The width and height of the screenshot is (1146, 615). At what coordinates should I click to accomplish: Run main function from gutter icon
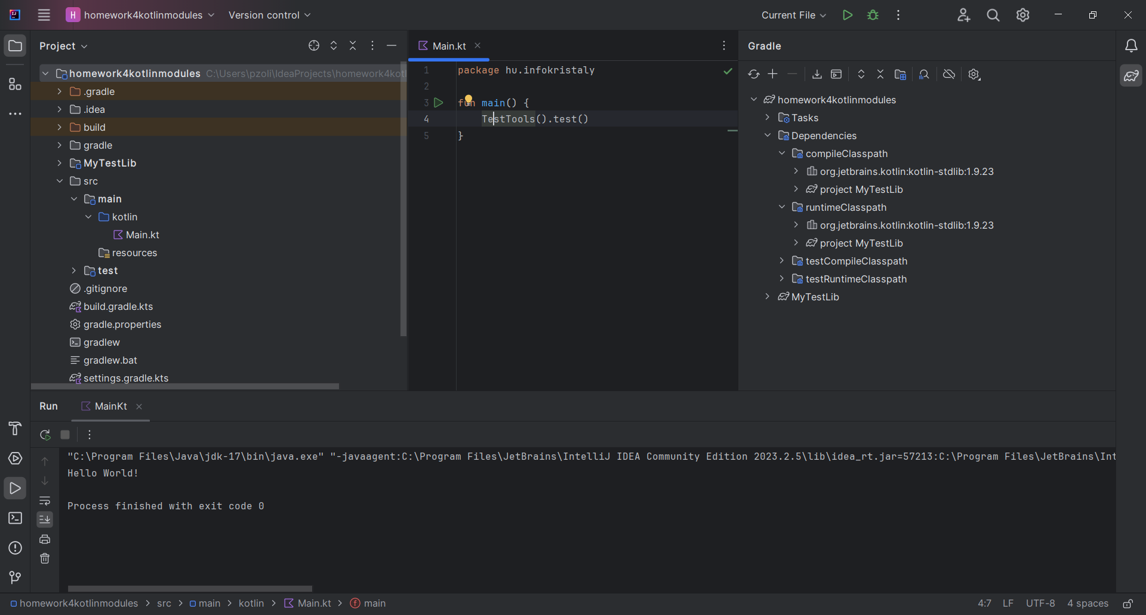point(439,103)
